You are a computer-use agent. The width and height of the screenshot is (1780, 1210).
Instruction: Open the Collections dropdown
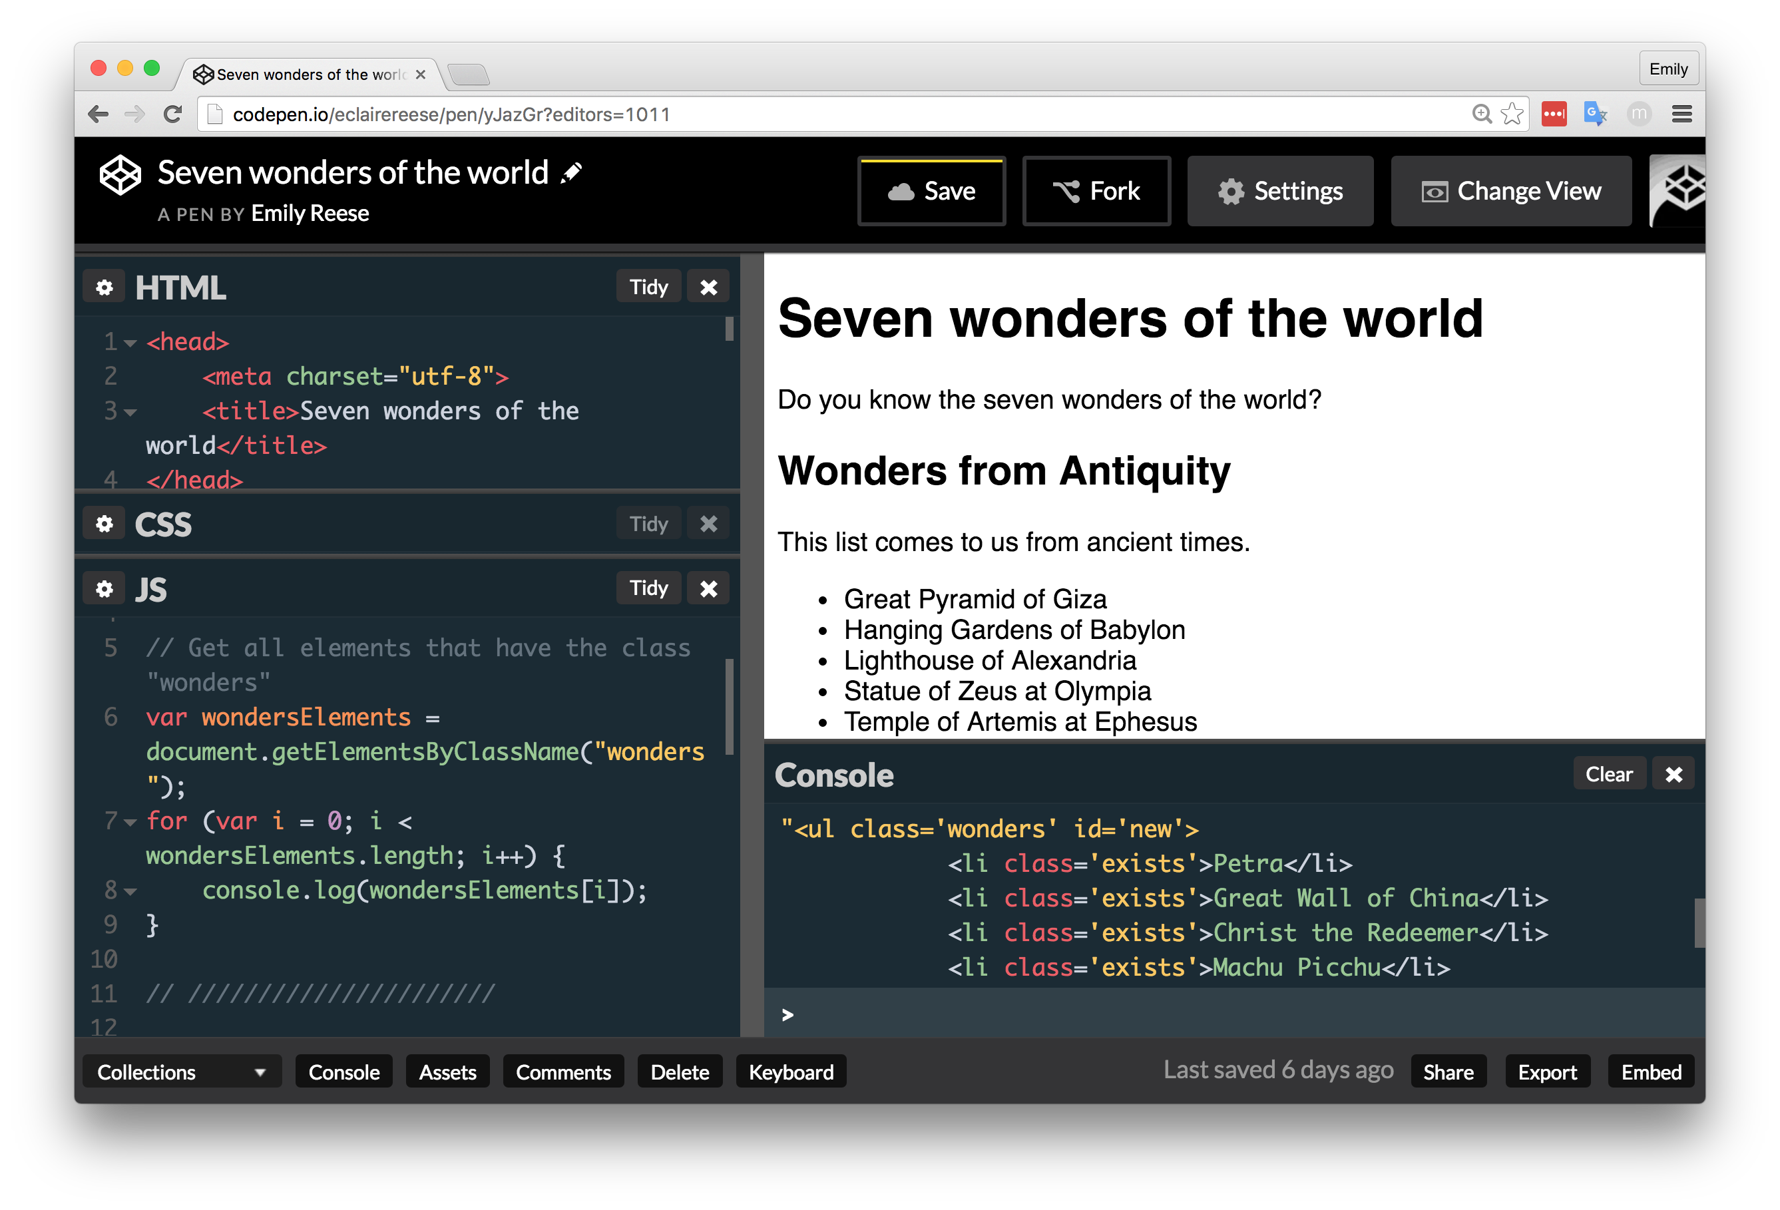click(182, 1072)
